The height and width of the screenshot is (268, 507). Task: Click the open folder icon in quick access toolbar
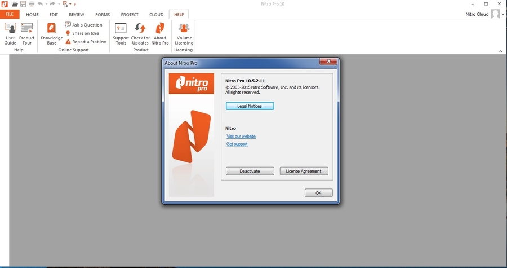point(15,4)
